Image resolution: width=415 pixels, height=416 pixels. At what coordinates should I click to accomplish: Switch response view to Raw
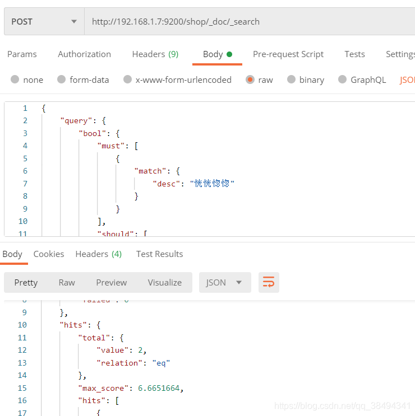click(67, 282)
